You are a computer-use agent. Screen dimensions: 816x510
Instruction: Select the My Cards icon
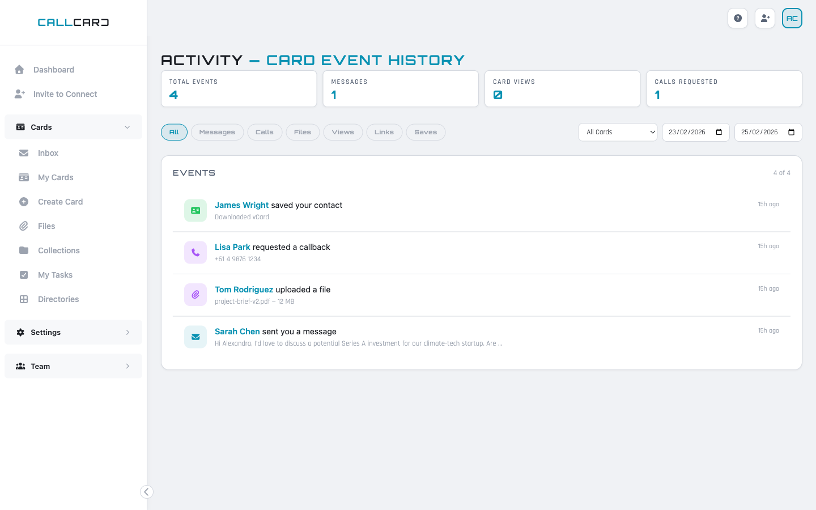pos(23,177)
